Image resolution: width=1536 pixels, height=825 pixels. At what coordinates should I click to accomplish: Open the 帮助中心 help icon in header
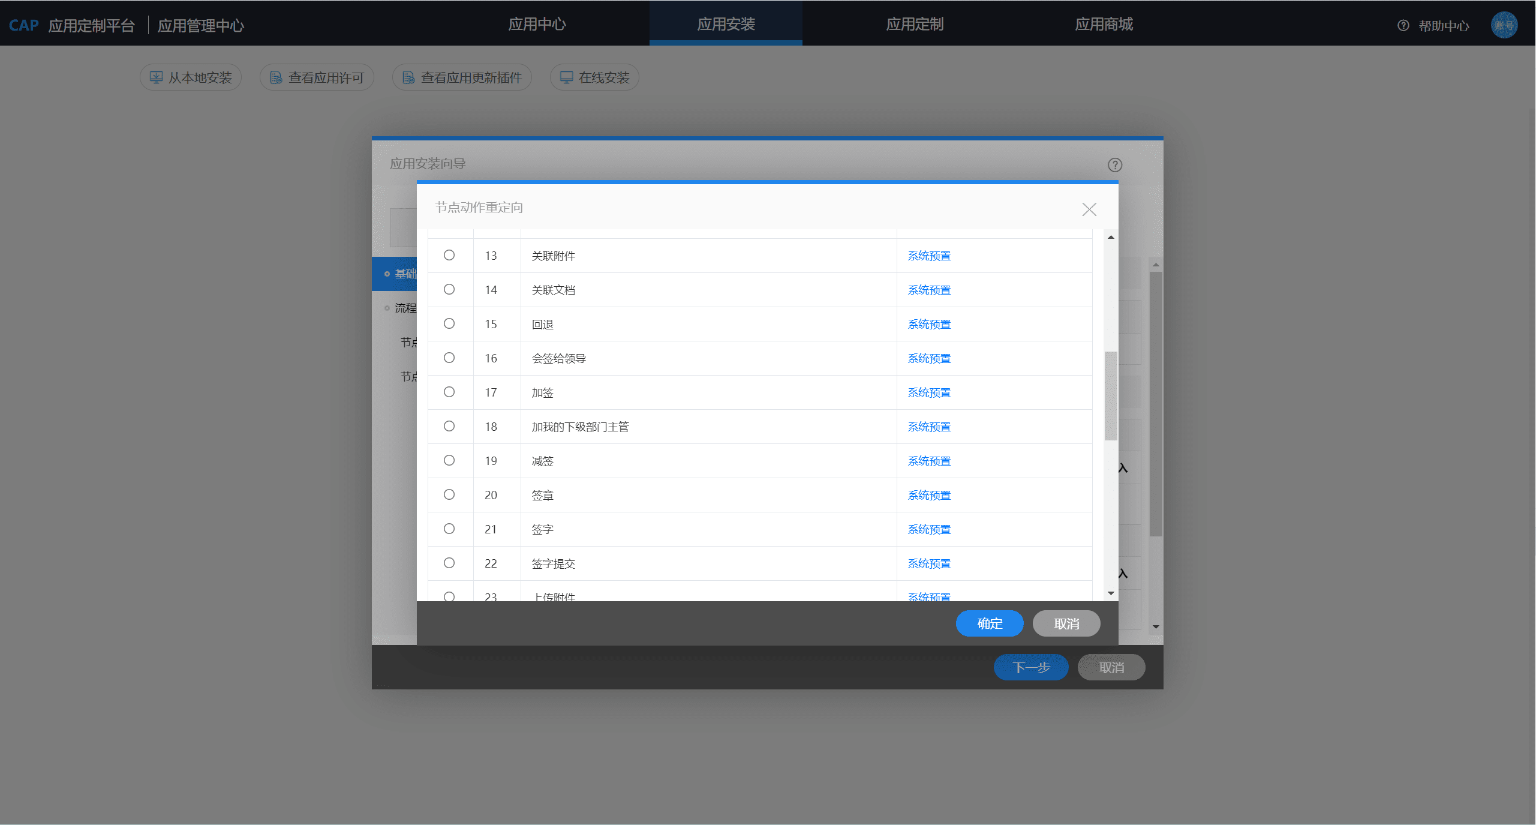(1403, 25)
